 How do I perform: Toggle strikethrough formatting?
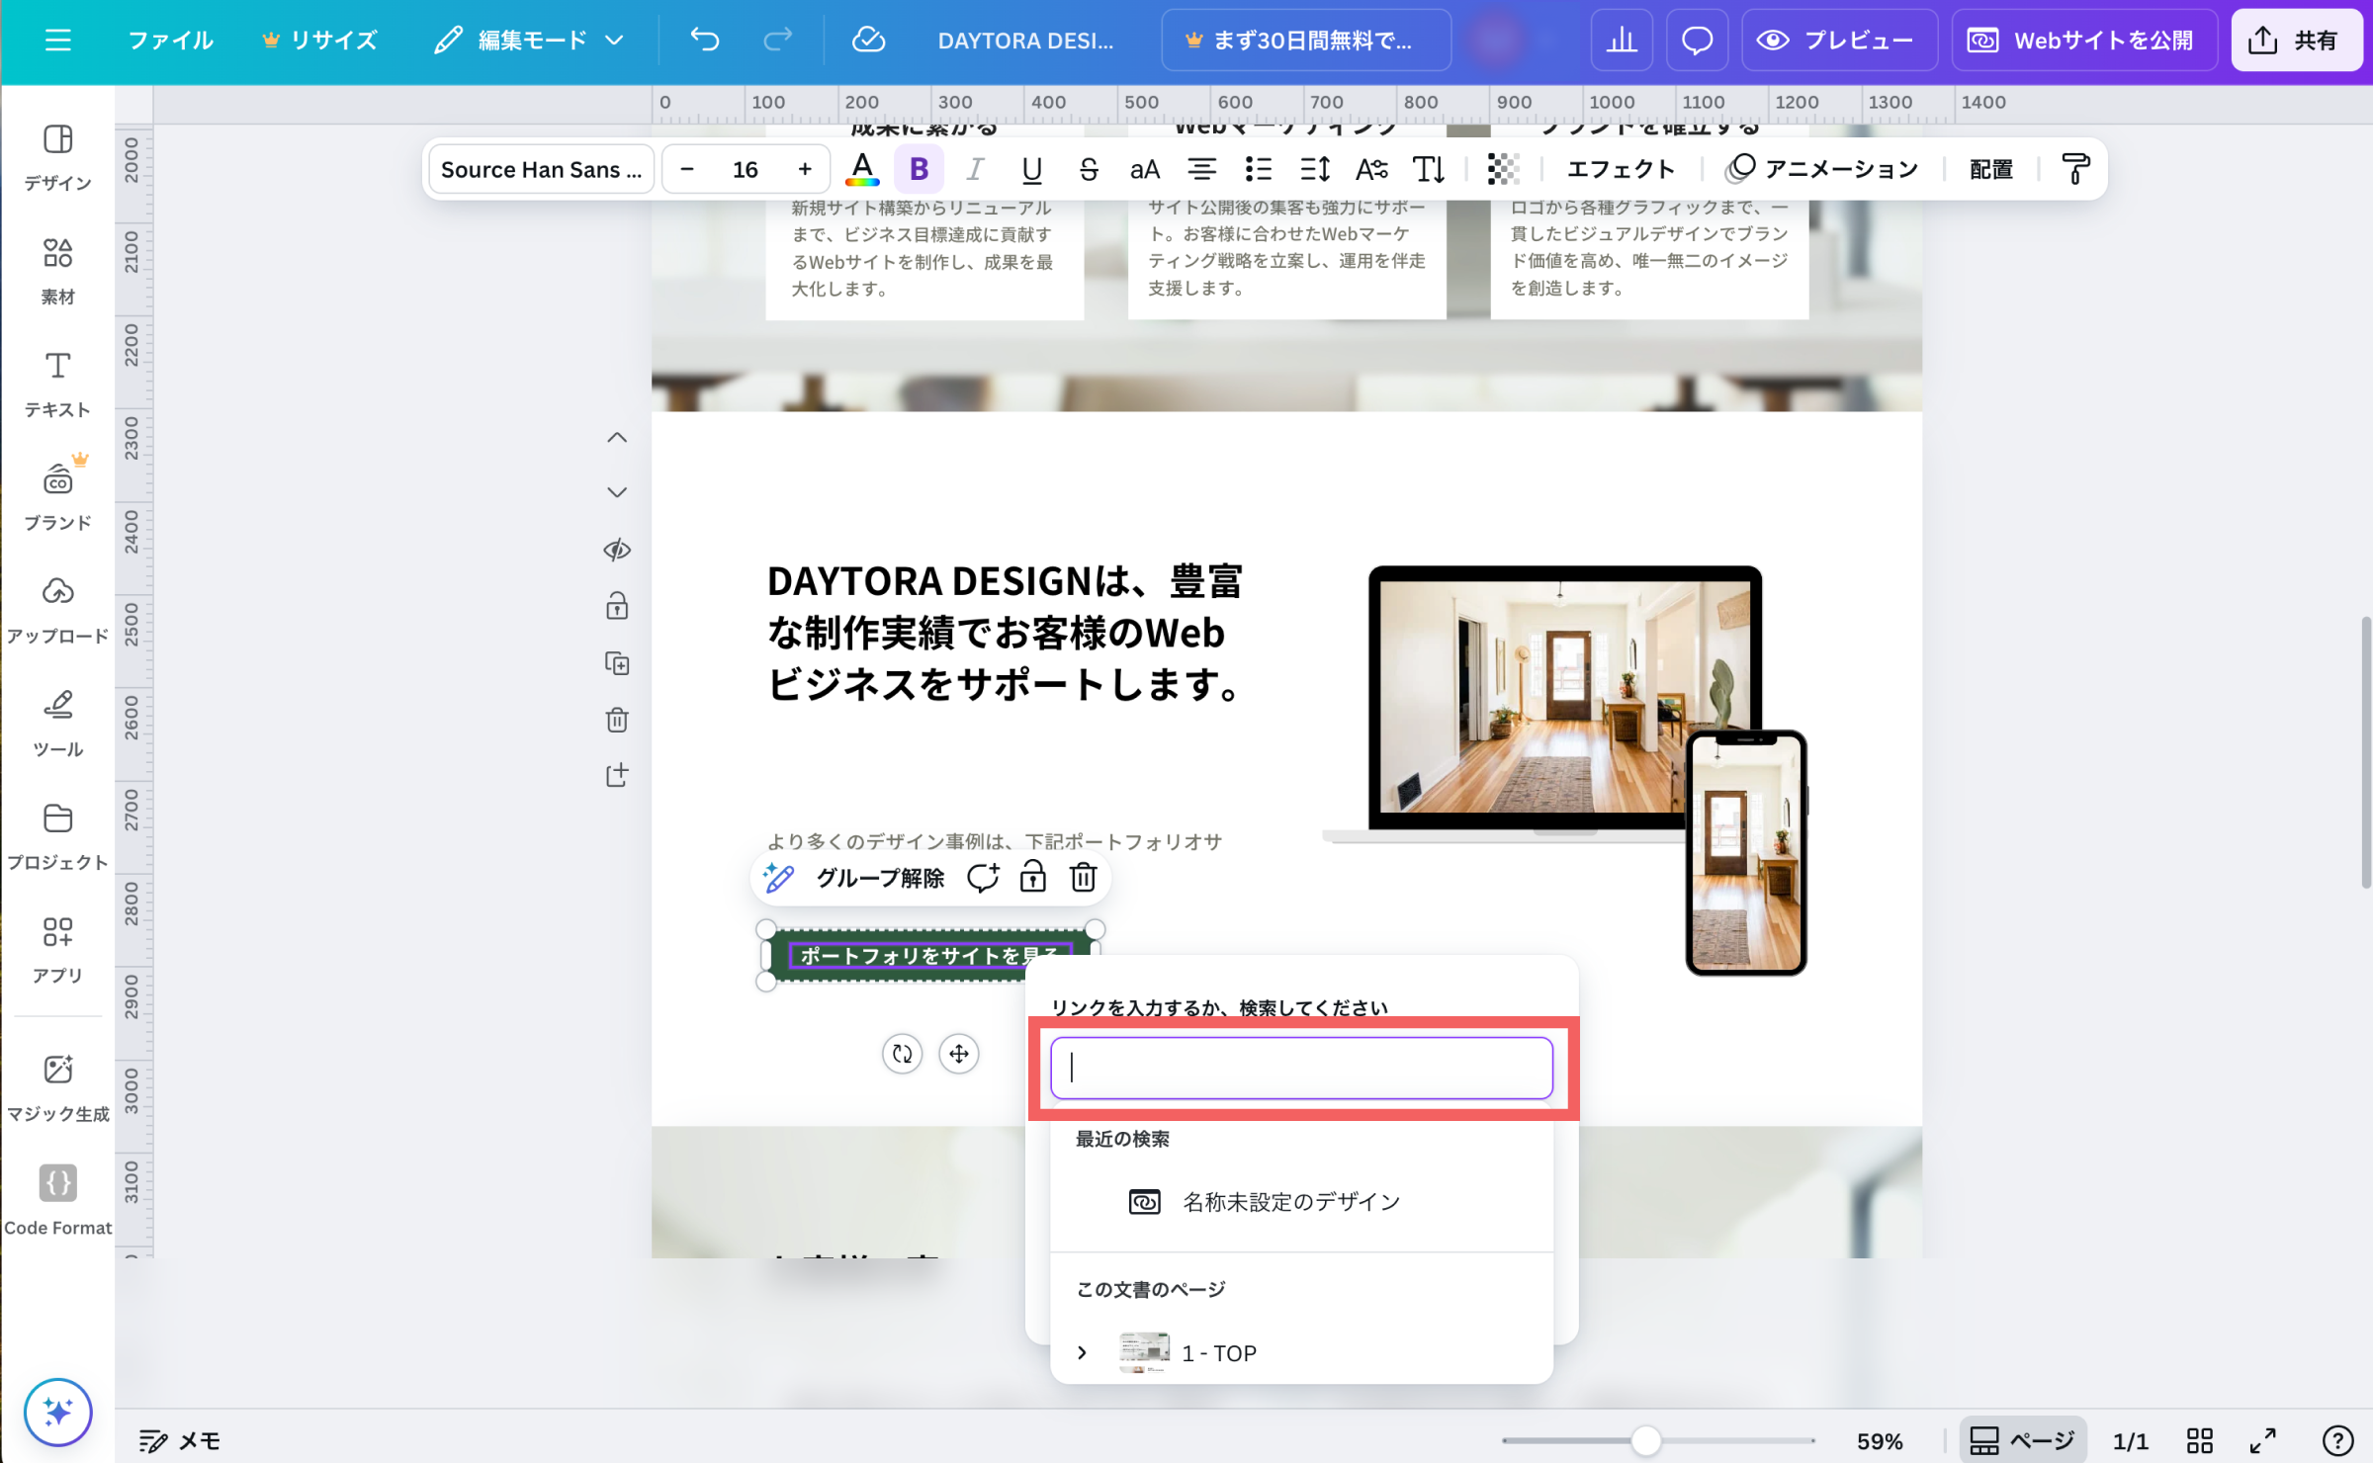pyautogui.click(x=1089, y=169)
